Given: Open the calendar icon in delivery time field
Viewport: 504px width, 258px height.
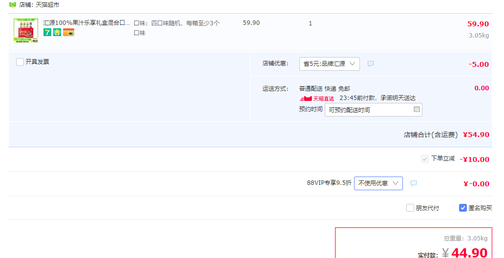Looking at the screenshot, I should coord(417,109).
